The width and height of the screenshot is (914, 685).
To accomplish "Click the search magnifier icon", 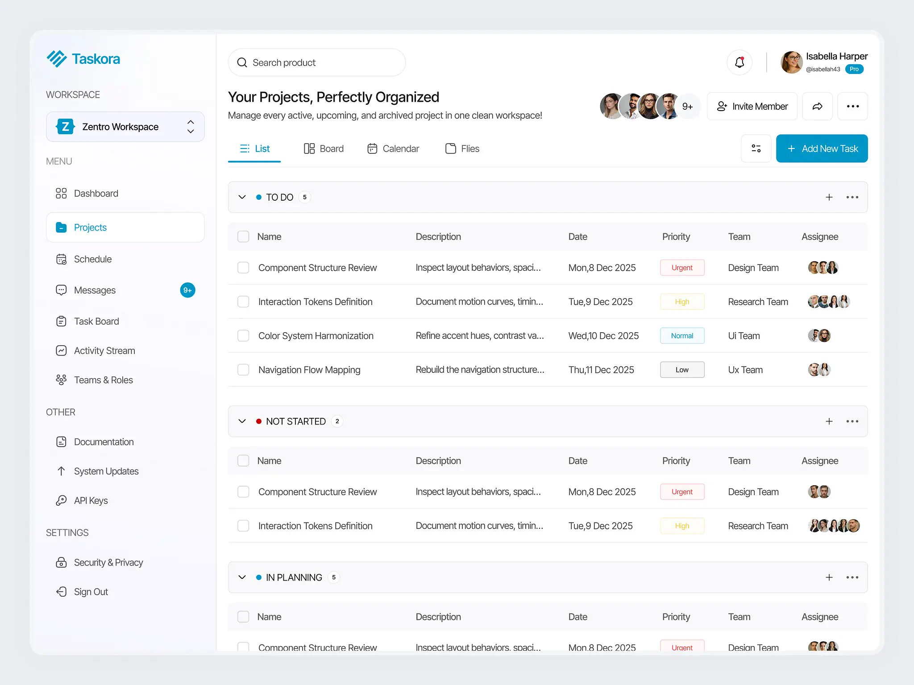I will coord(242,62).
